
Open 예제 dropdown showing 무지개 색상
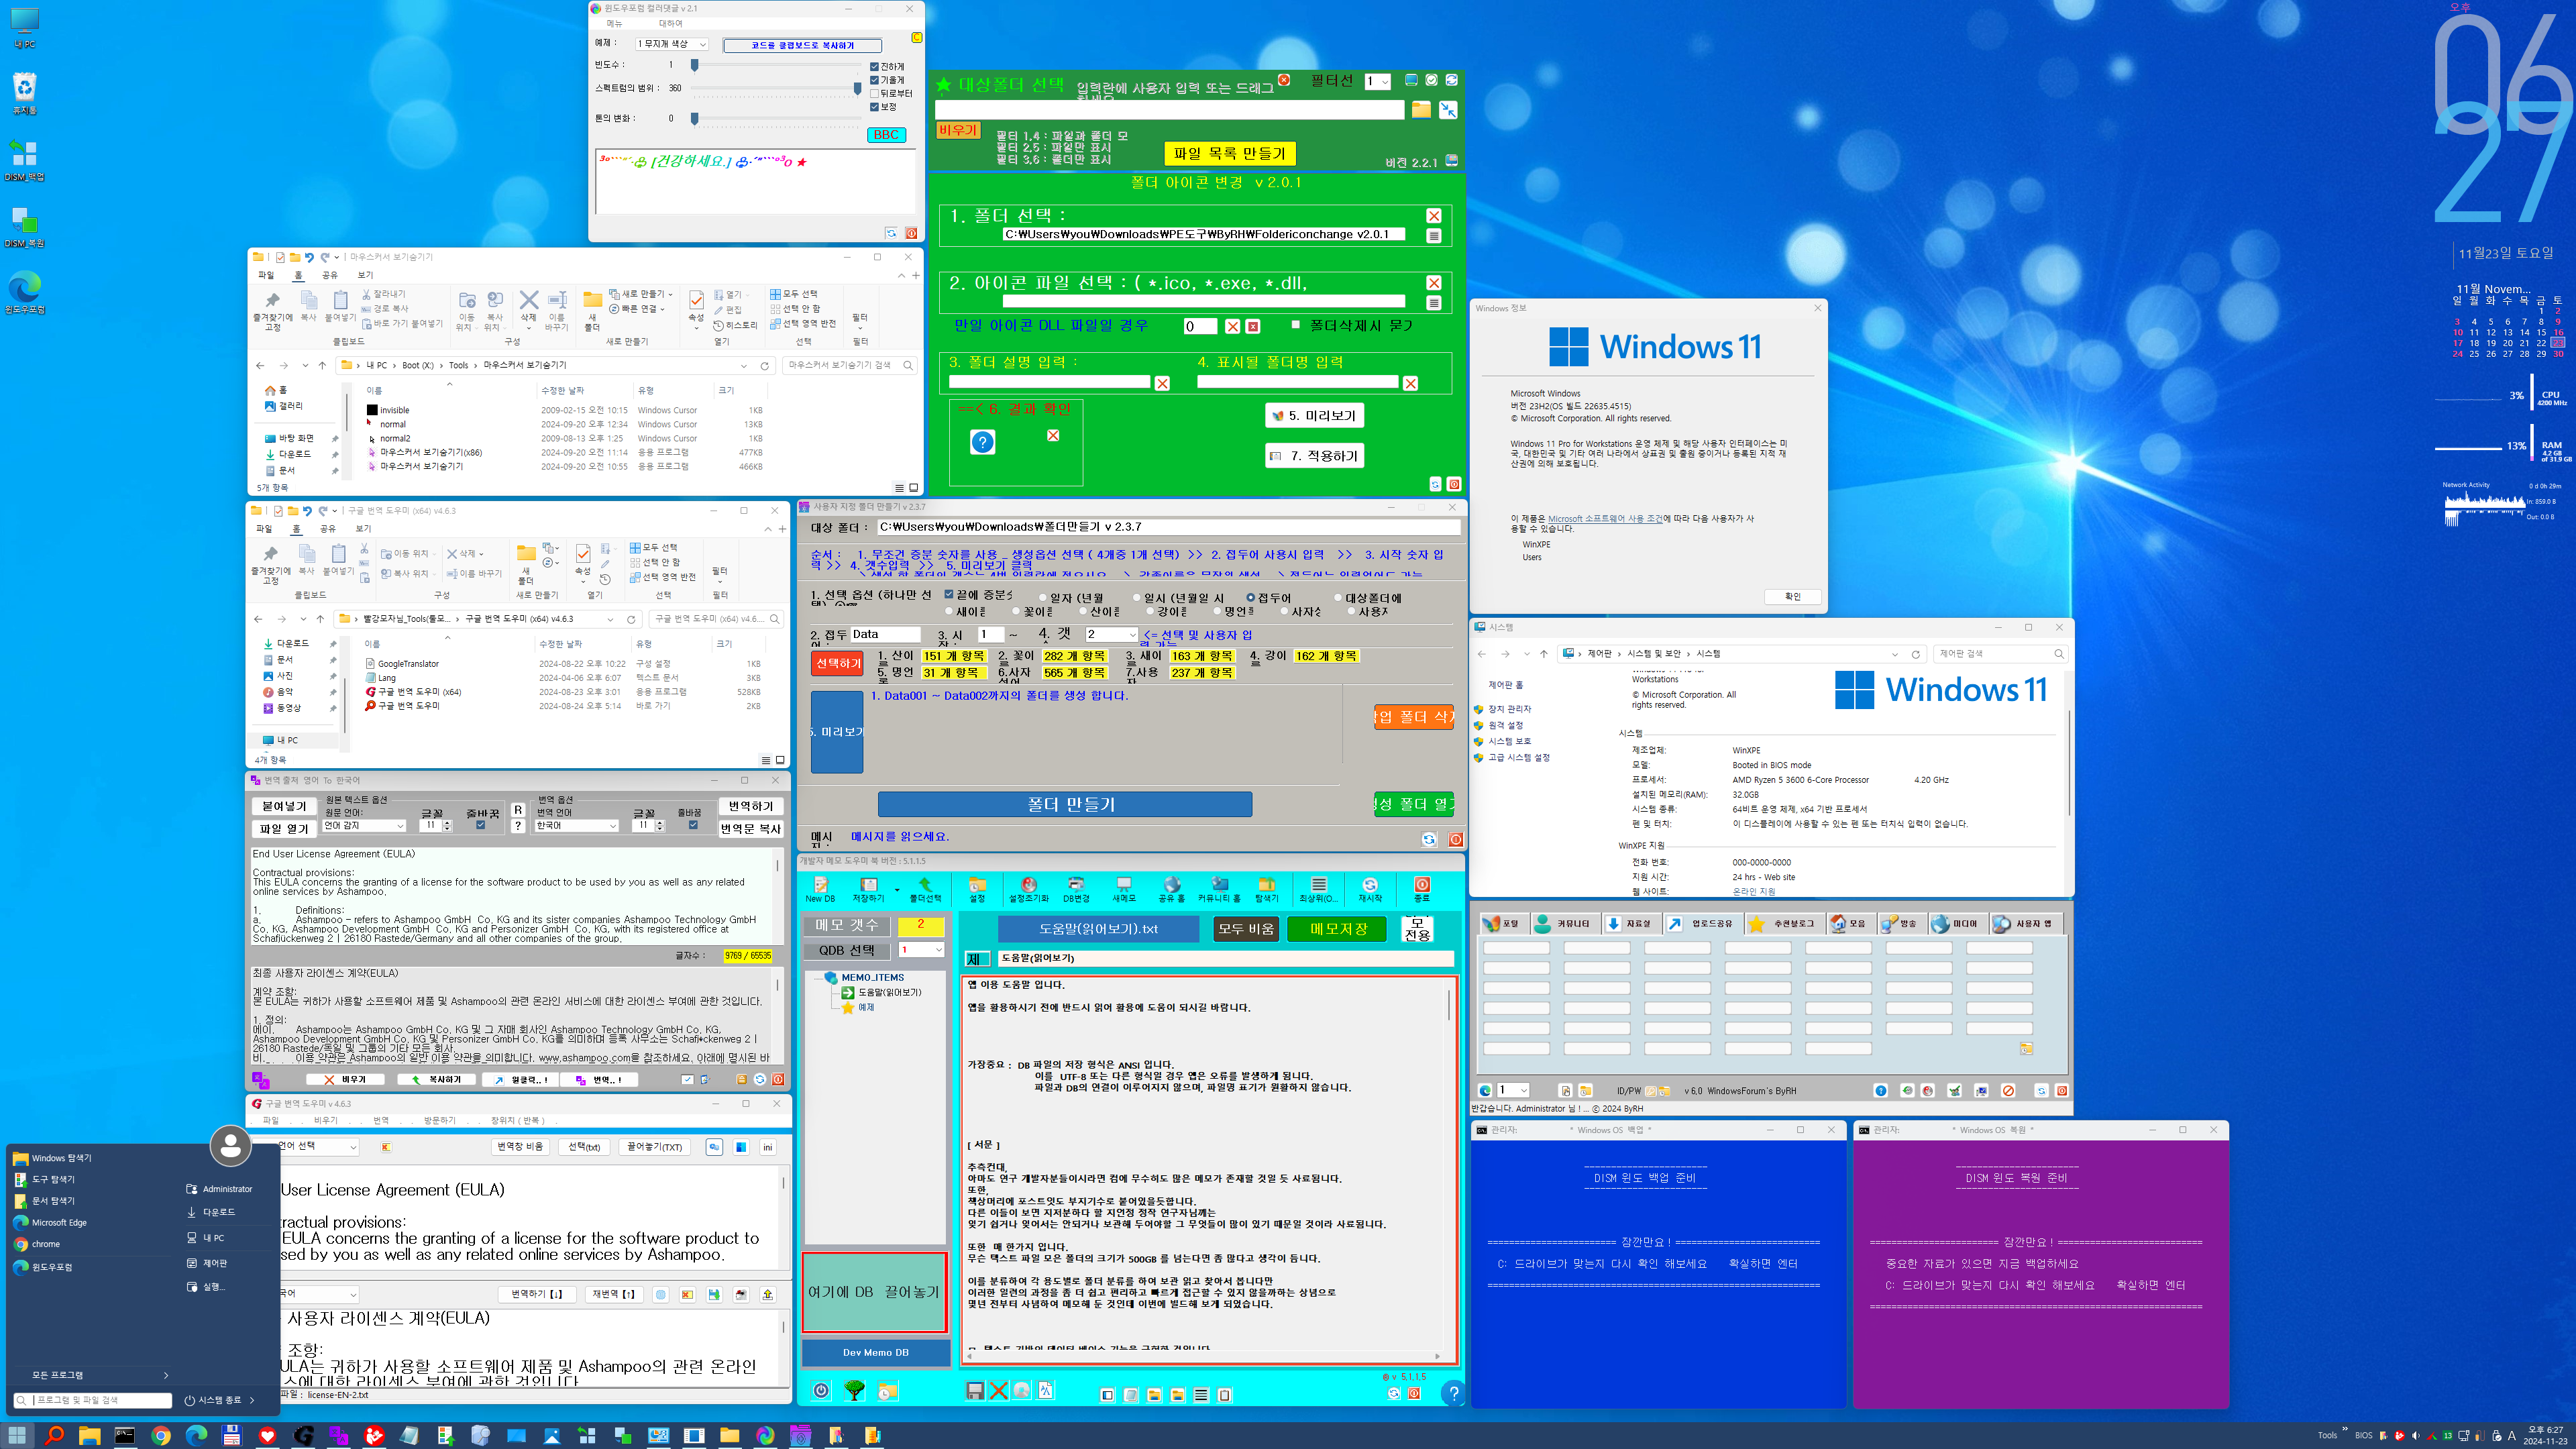[x=672, y=44]
